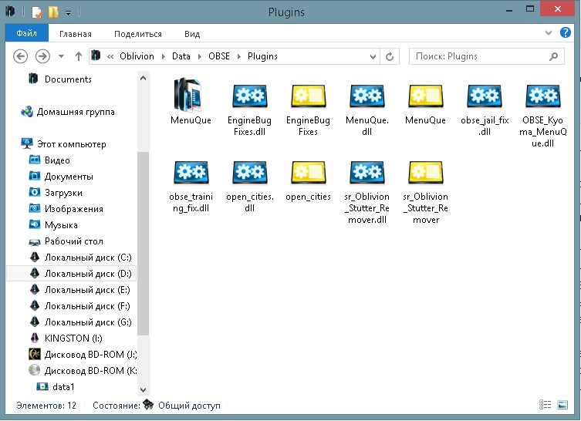Select Домашняя группа in navigation pane
Image resolution: width=581 pixels, height=421 pixels.
click(76, 112)
